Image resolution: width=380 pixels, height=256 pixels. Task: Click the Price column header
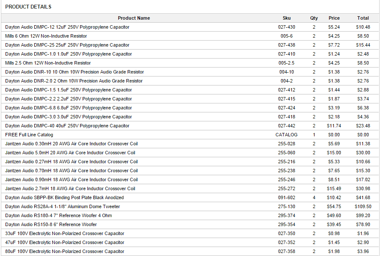[x=334, y=18]
